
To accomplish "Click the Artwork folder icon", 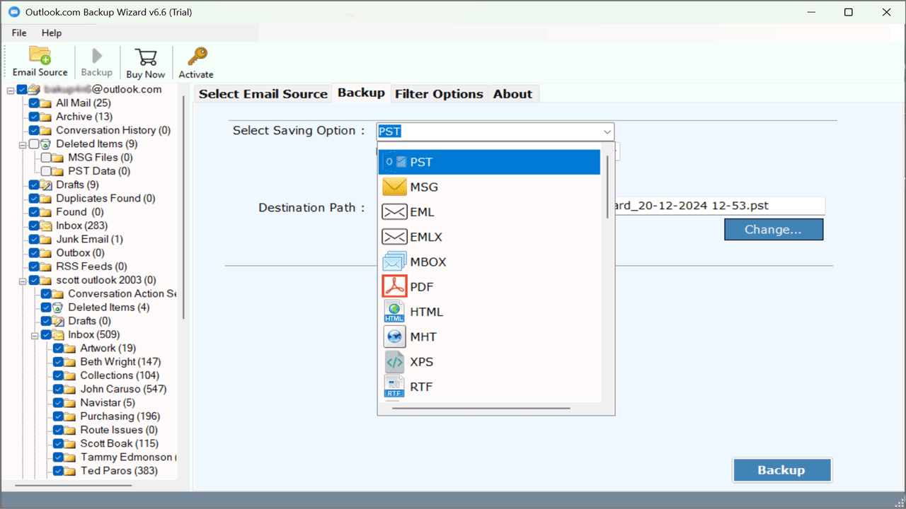I will (71, 349).
